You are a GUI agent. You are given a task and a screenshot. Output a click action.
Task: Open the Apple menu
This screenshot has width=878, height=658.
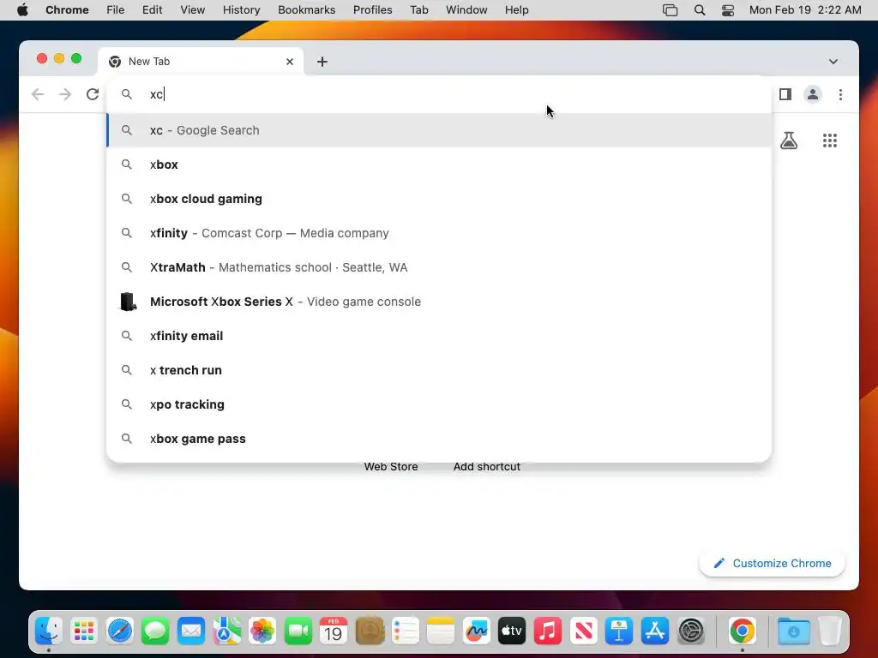click(x=22, y=10)
